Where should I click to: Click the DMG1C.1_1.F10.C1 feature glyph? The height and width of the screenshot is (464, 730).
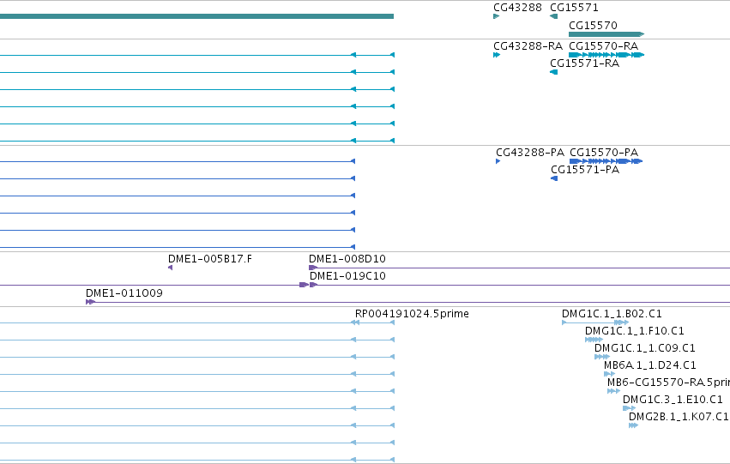tap(594, 340)
